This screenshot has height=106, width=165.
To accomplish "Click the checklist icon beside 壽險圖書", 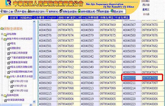I will [98, 11].
